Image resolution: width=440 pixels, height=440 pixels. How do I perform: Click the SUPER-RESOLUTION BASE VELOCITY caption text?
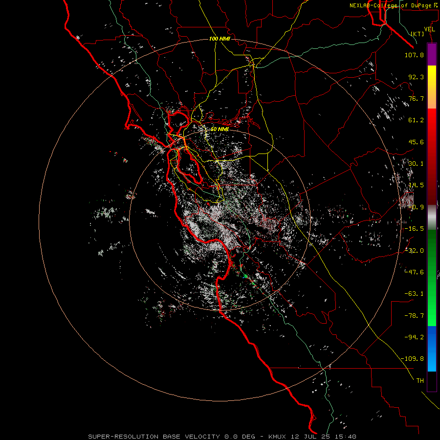154,437
